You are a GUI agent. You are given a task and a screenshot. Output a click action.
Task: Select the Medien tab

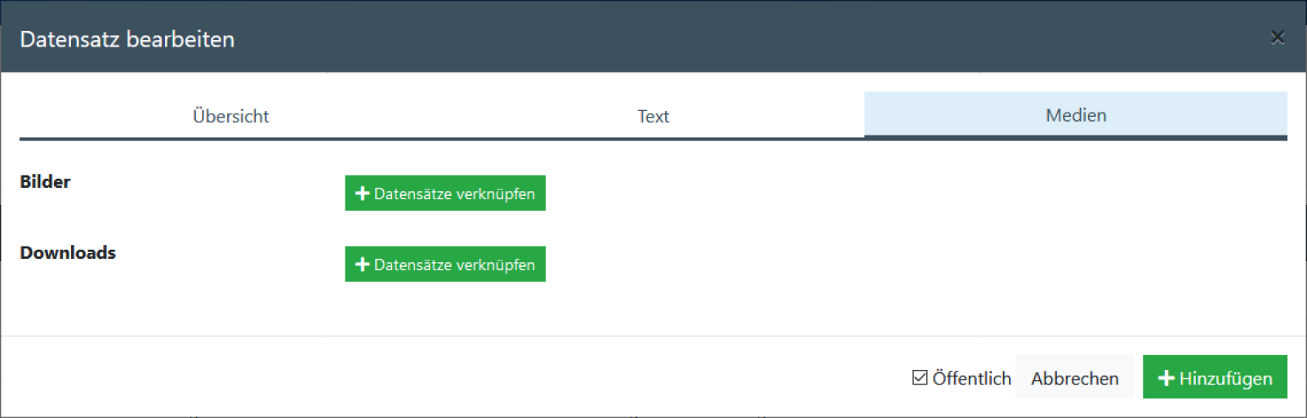pyautogui.click(x=1075, y=115)
